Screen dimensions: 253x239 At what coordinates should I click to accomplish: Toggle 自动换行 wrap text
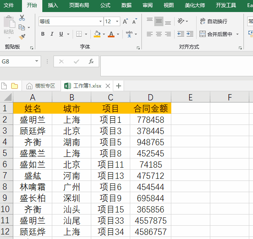tap(213, 21)
